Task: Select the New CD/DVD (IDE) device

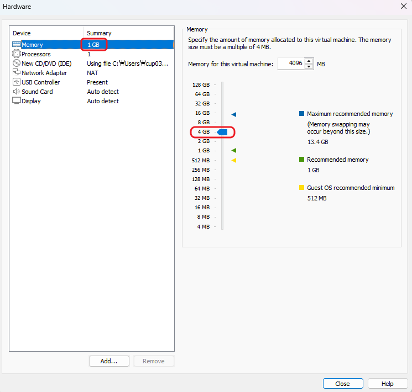Action: 91,63
